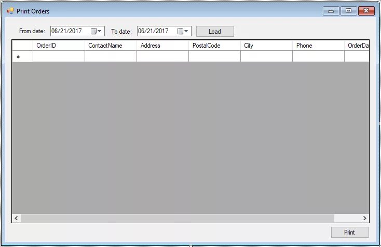Sort by the OrderID column header
The image size is (381, 247).
point(59,46)
